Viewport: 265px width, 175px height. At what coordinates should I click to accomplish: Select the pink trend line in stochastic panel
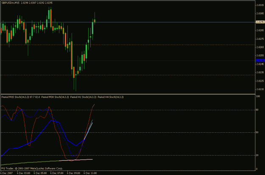click(x=76, y=160)
